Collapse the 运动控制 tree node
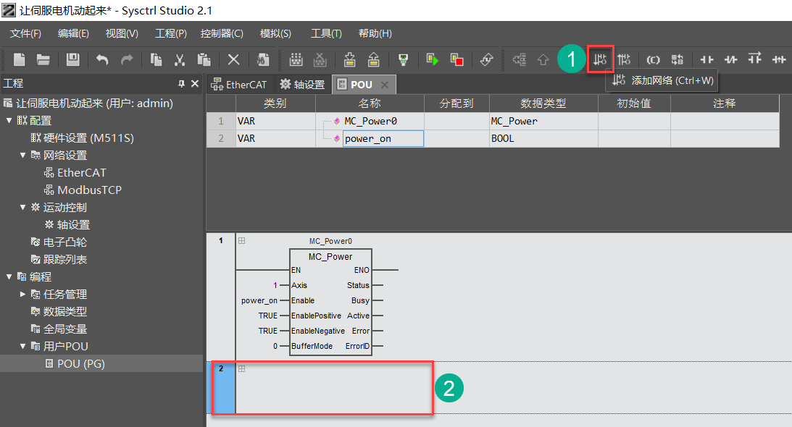 coord(22,208)
